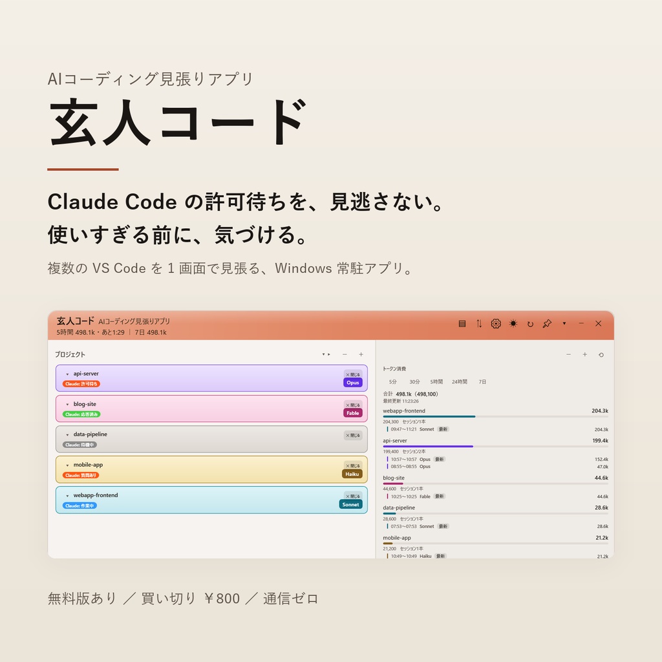This screenshot has height=662, width=662.
Task: Click session row 10:49～10:49 Haiku
Action: click(497, 556)
